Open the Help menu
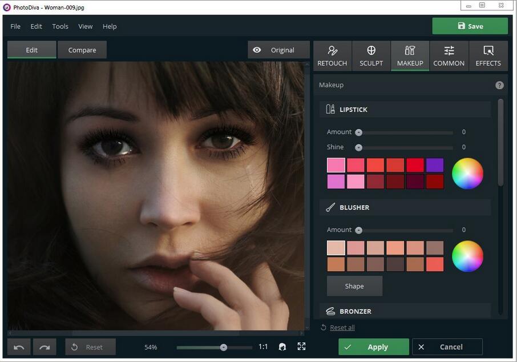This screenshot has width=517, height=362. (110, 26)
